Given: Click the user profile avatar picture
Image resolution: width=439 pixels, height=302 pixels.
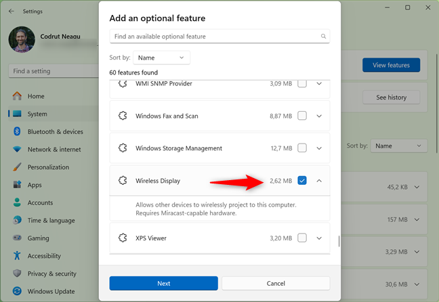Looking at the screenshot, I should tap(22, 39).
